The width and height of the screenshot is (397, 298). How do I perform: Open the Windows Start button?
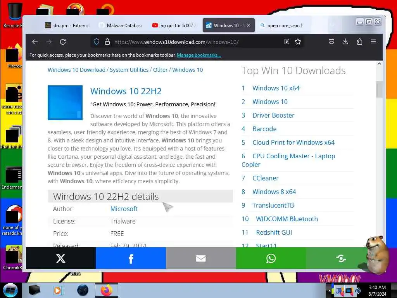point(10,290)
